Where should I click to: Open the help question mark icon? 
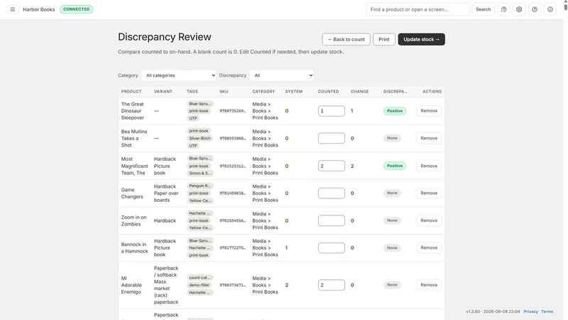pos(535,9)
